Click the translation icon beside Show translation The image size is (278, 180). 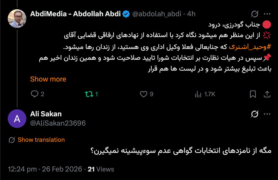12,140
